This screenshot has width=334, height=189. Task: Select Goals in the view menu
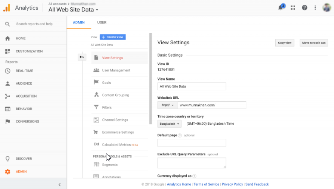(106, 83)
